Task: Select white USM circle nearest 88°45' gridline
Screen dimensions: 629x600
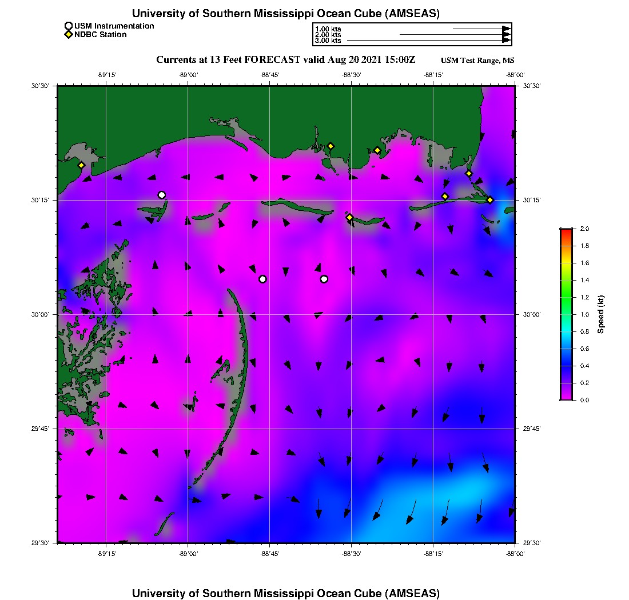Action: click(262, 279)
